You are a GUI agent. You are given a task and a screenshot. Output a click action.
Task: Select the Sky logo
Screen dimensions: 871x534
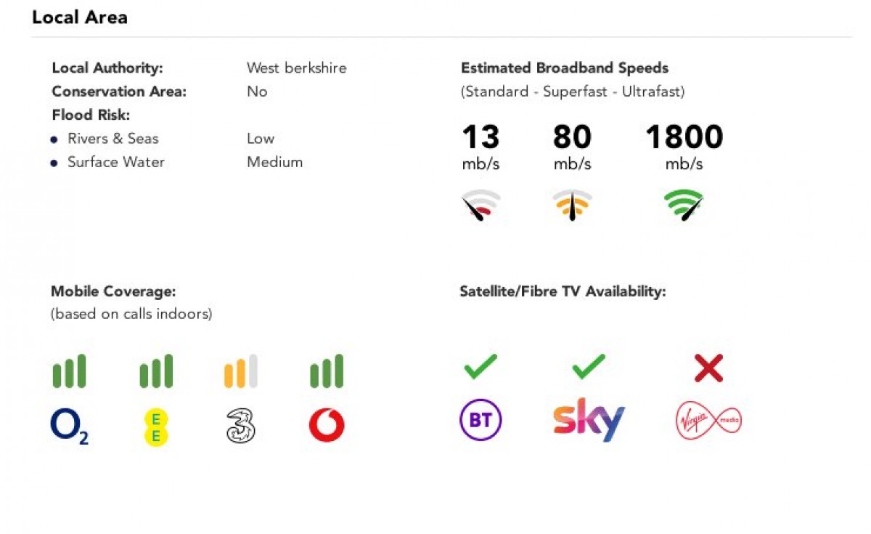(589, 420)
